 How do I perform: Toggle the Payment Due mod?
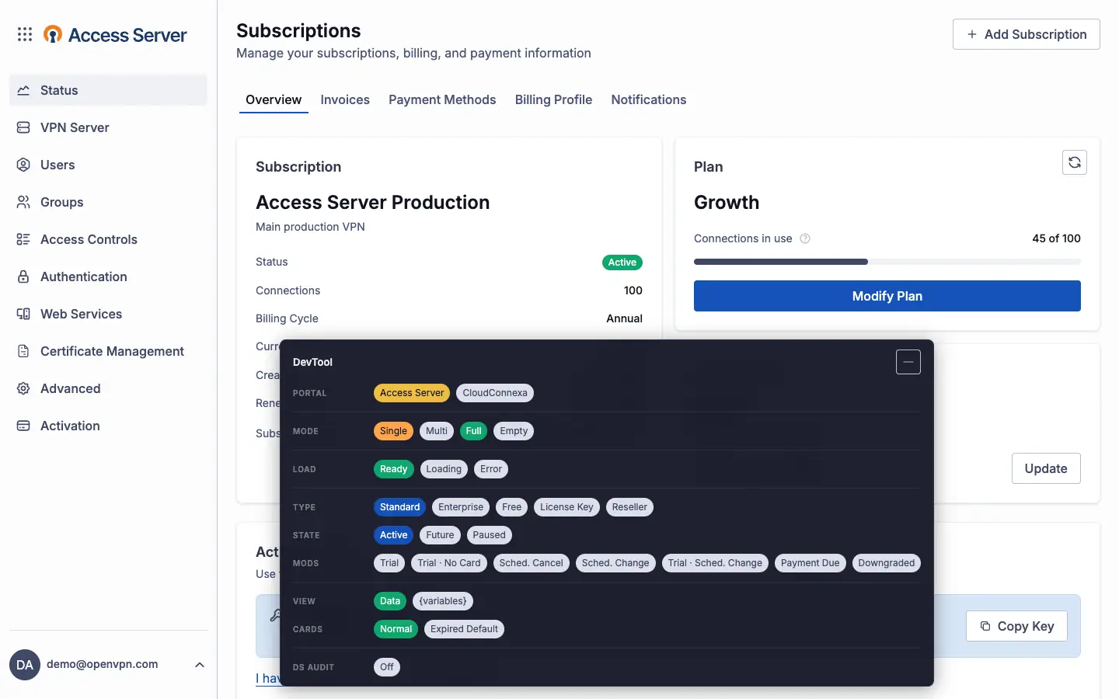click(810, 563)
